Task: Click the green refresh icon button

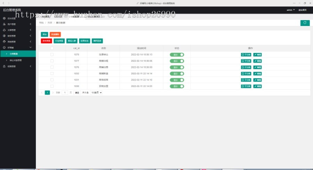Action: click(305, 23)
